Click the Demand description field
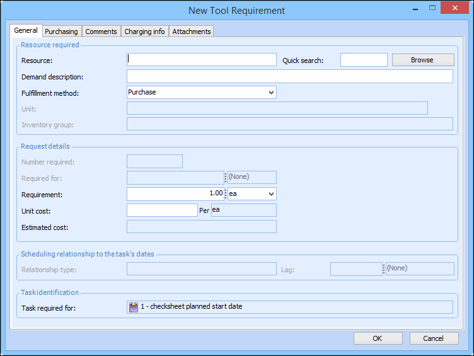 289,77
